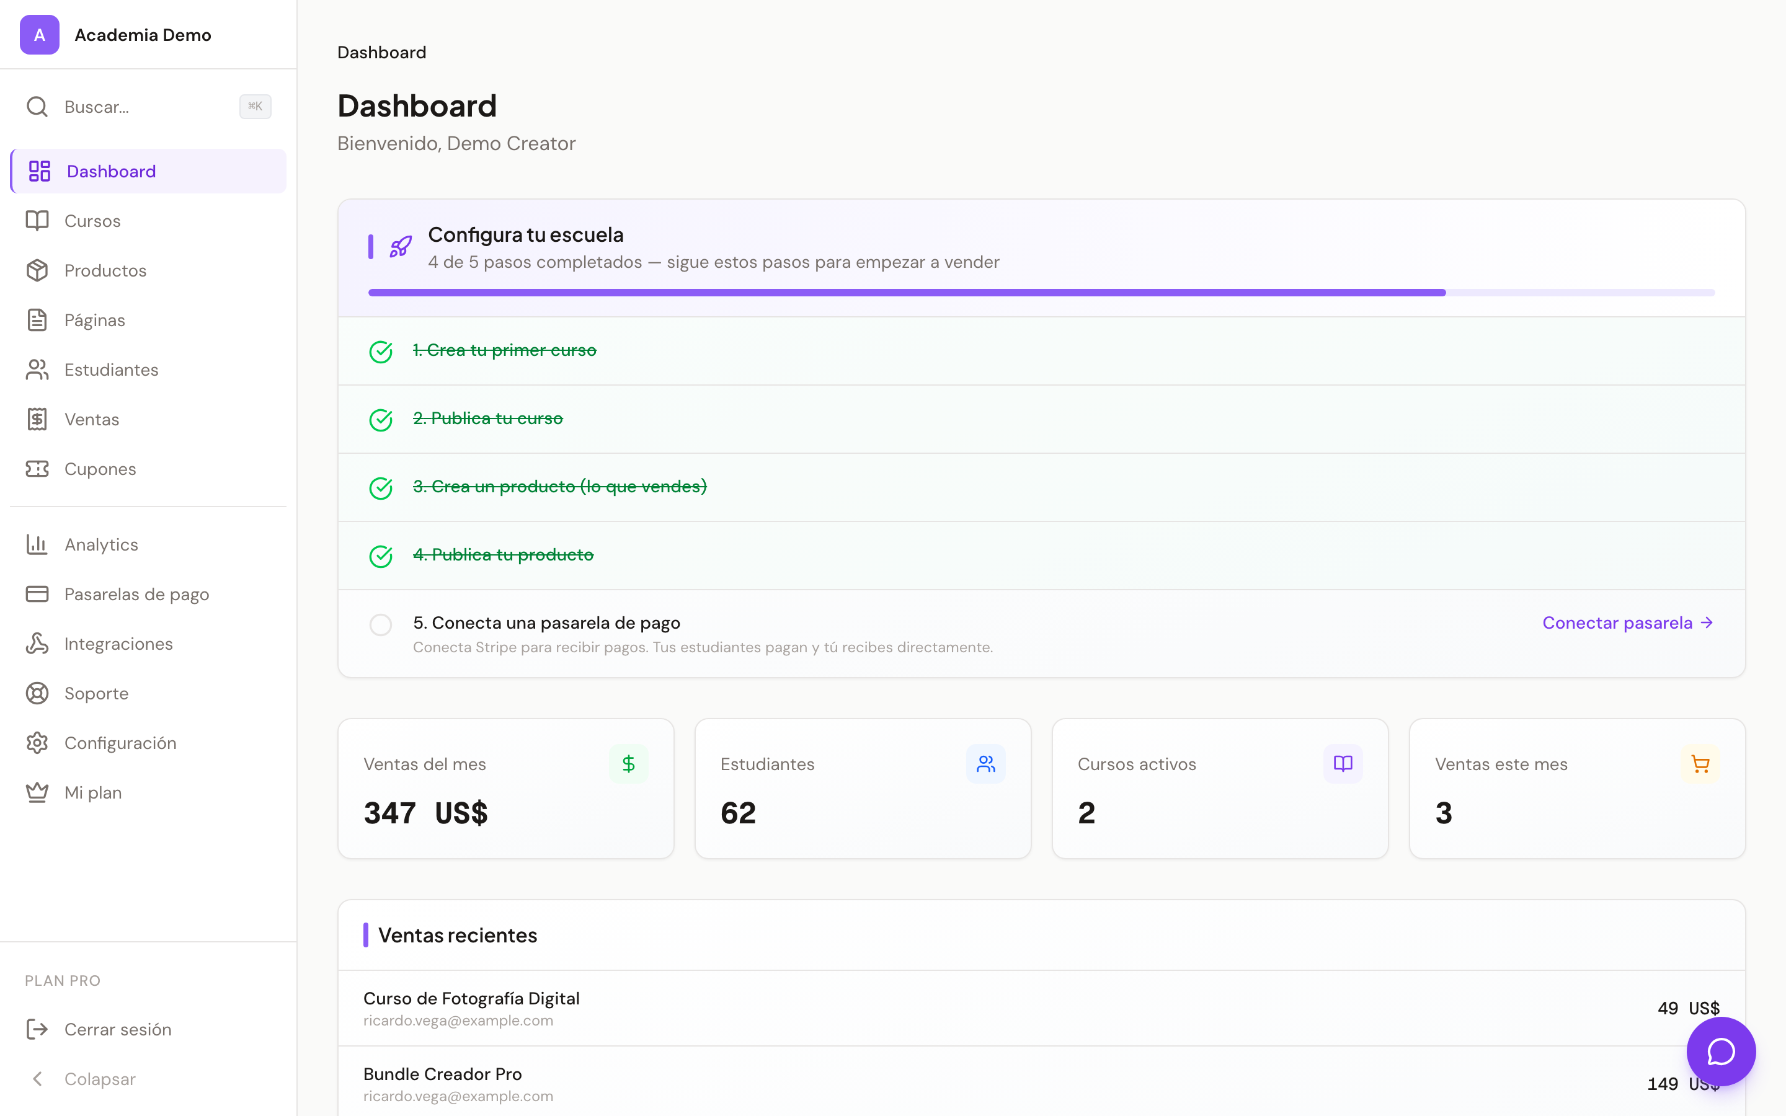
Task: Open the chat support bubble
Action: 1720,1052
